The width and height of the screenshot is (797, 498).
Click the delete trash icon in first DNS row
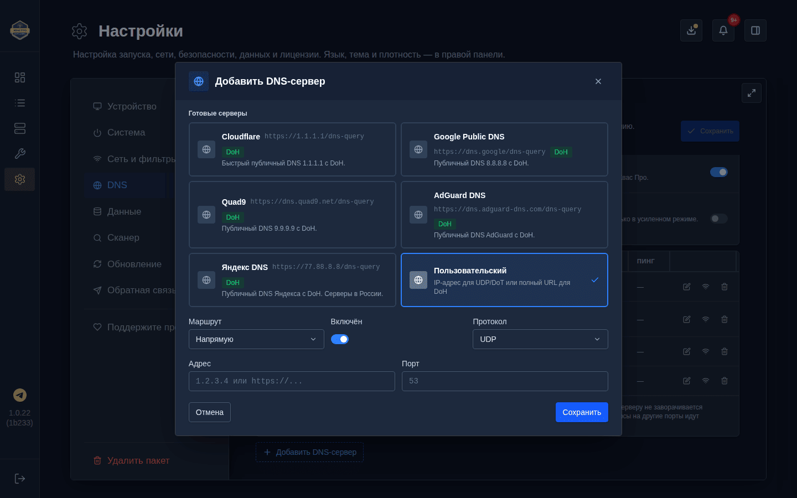(x=724, y=287)
